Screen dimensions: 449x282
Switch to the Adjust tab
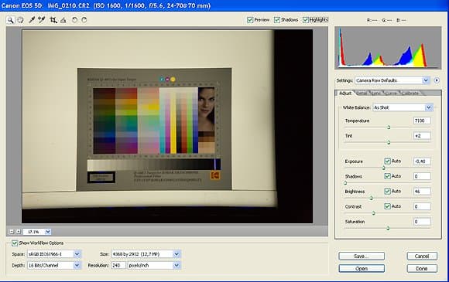coord(345,93)
